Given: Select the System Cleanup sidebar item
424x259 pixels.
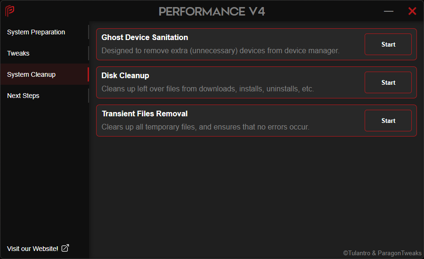Looking at the screenshot, I should pos(32,74).
